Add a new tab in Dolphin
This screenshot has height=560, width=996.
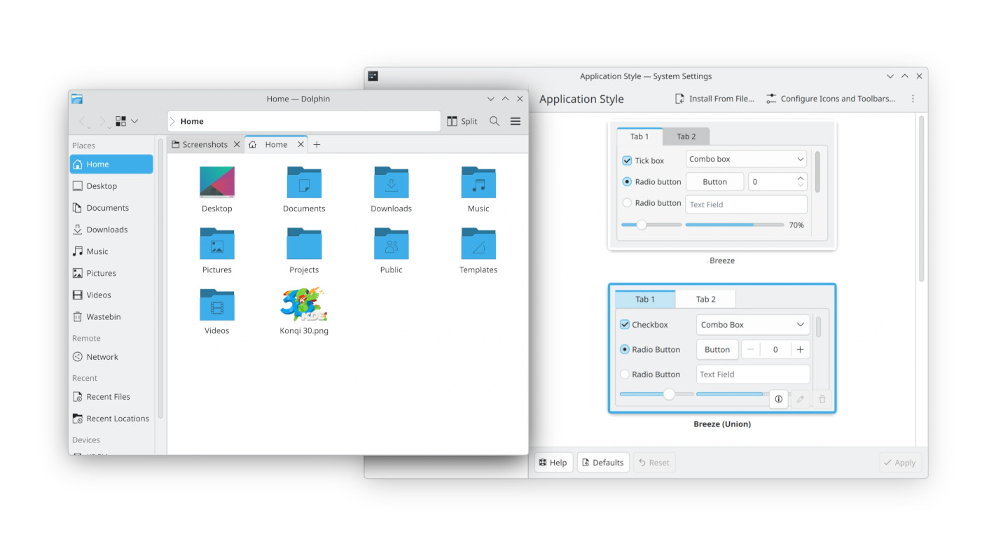click(317, 144)
